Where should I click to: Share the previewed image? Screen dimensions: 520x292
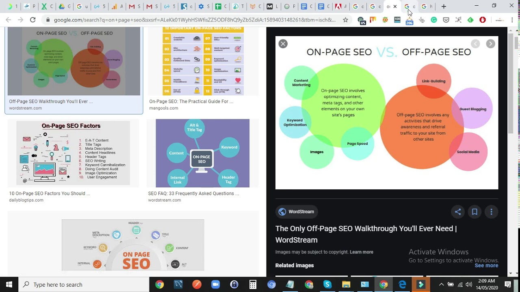pyautogui.click(x=458, y=212)
